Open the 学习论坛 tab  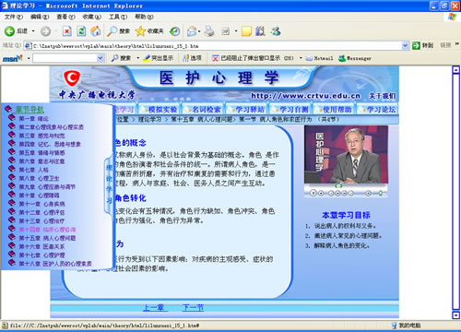pyautogui.click(x=378, y=110)
